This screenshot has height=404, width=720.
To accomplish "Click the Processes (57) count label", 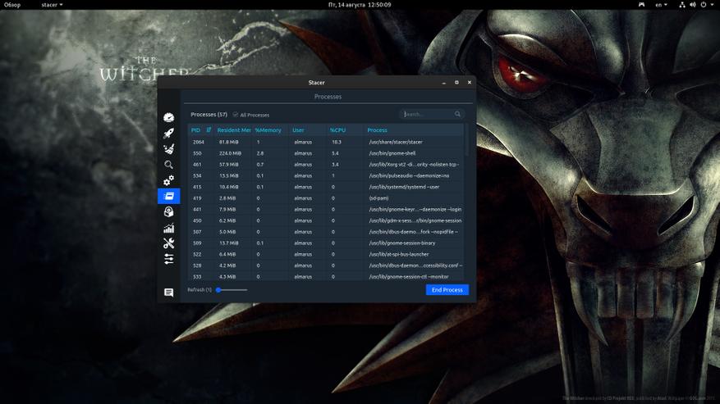I will point(209,114).
